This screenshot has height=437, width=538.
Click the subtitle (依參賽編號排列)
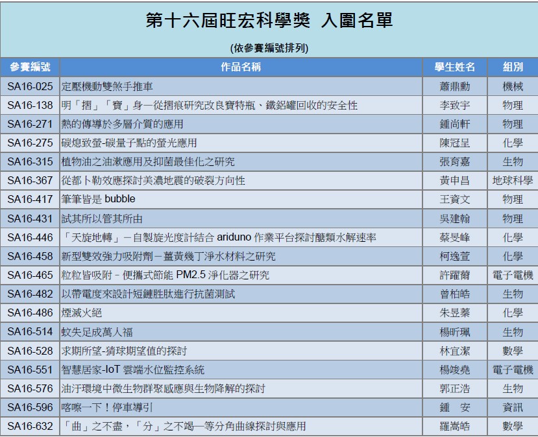coord(269,47)
